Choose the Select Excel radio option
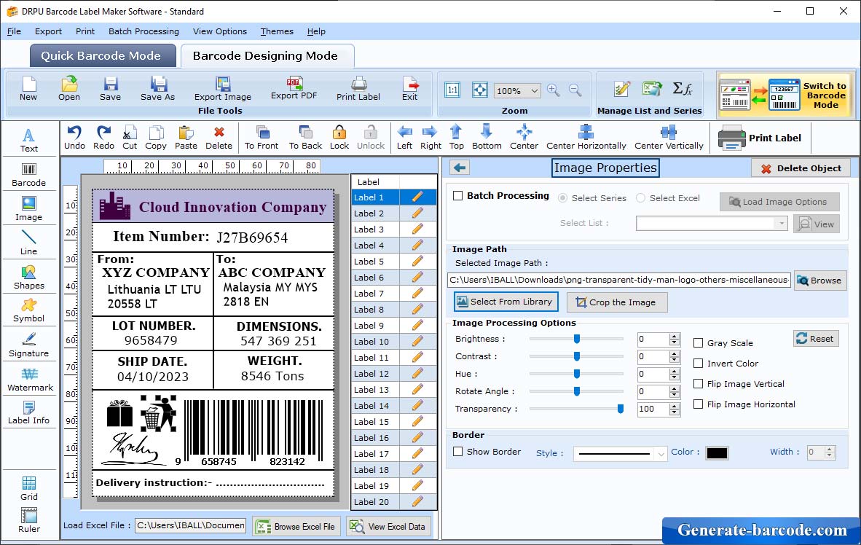 (641, 197)
